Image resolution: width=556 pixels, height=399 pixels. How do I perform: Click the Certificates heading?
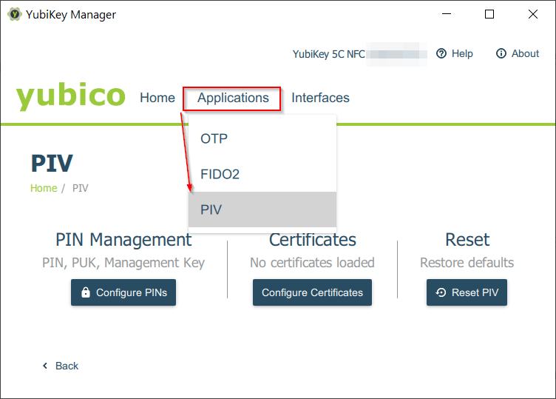coord(313,240)
